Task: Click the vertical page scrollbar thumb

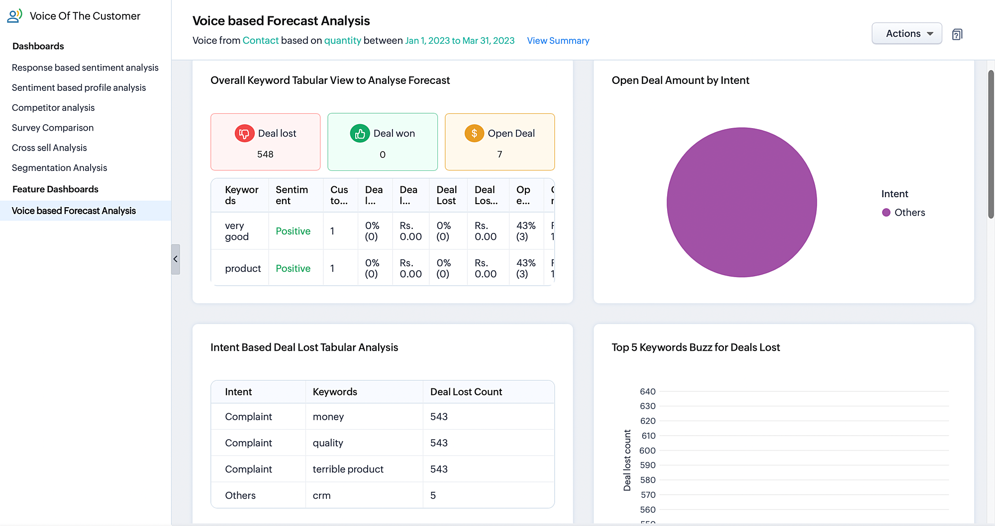Action: (x=991, y=144)
